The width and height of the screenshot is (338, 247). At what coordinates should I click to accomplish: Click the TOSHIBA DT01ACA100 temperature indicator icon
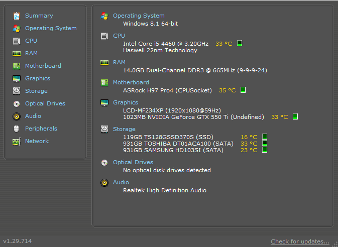coord(265,143)
